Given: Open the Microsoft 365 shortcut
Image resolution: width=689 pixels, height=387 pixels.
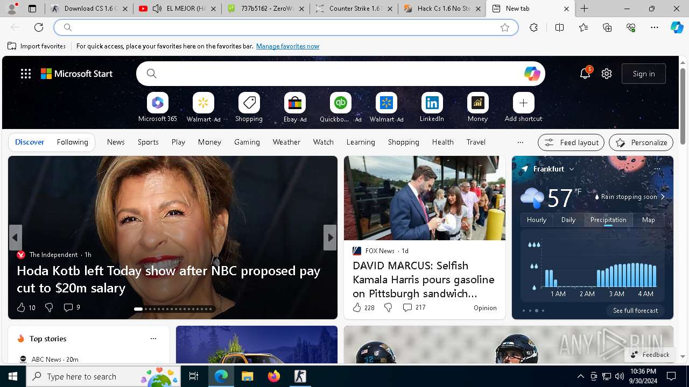Looking at the screenshot, I should click(x=158, y=107).
